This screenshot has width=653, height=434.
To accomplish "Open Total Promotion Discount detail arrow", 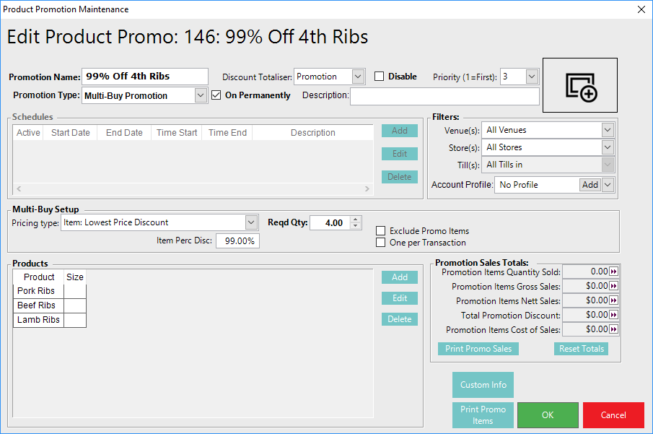I will point(614,315).
